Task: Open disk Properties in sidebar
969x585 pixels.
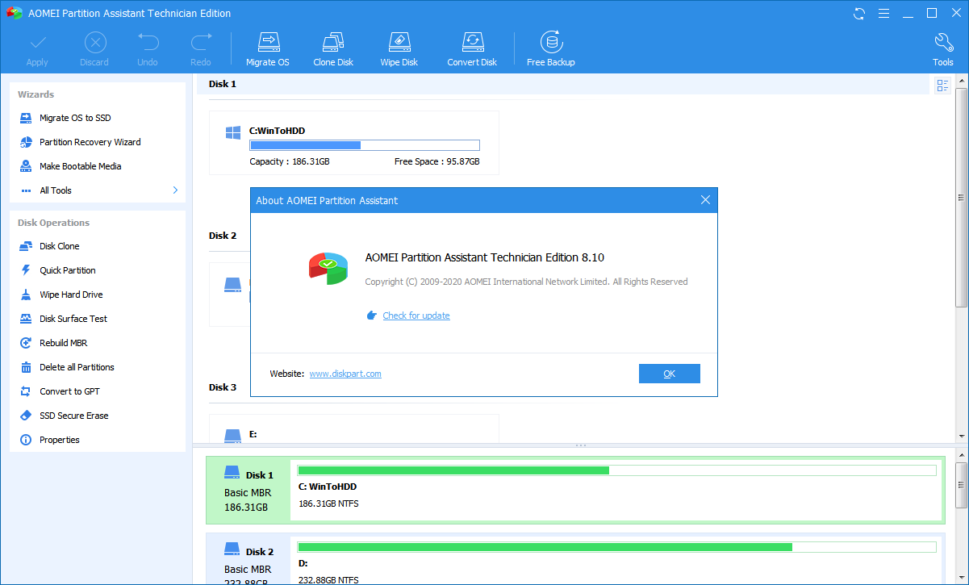Action: pos(59,440)
